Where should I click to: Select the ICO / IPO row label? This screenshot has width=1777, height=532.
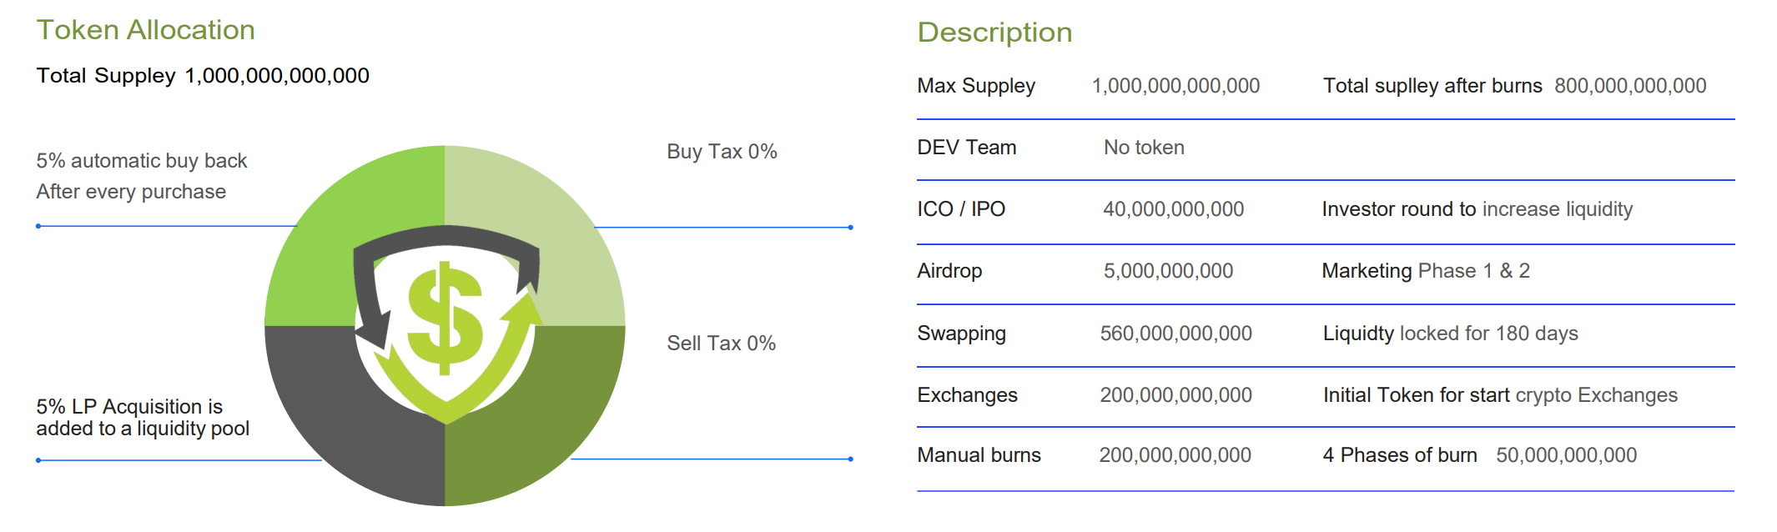point(961,209)
